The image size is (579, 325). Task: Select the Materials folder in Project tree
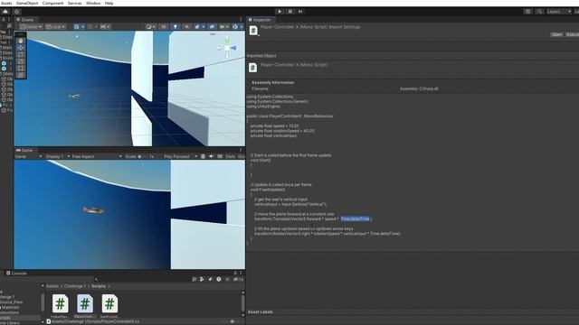10,307
